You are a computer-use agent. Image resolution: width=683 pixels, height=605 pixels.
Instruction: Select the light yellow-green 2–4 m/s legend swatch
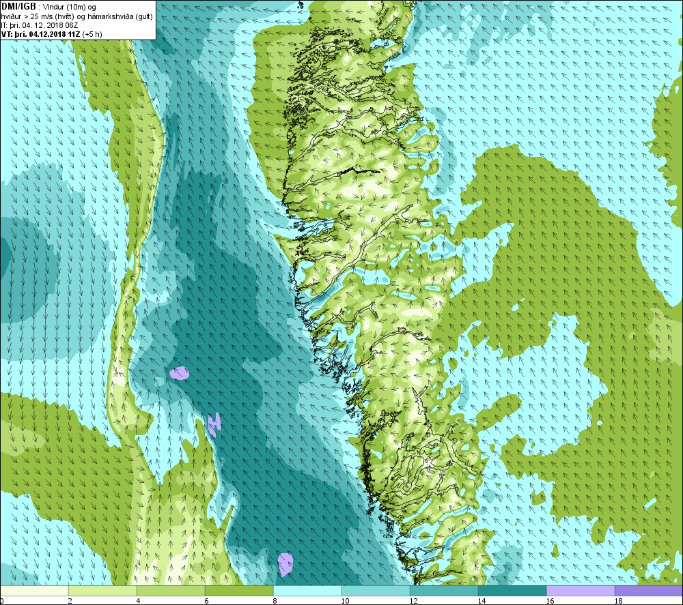point(102,591)
